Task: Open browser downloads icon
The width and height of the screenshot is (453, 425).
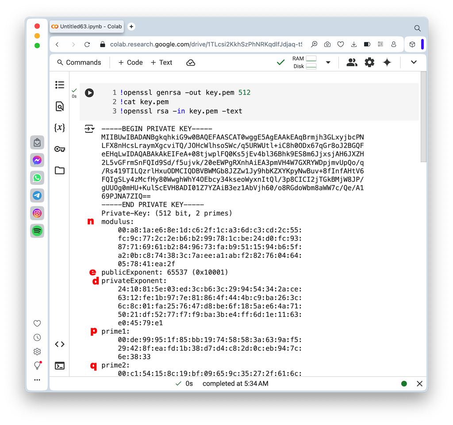Action: [x=354, y=45]
